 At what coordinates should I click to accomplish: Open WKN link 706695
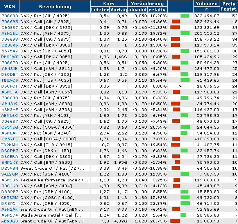(x=10, y=22)
